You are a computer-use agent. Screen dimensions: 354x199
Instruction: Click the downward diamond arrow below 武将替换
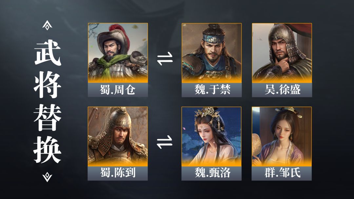tap(47, 177)
